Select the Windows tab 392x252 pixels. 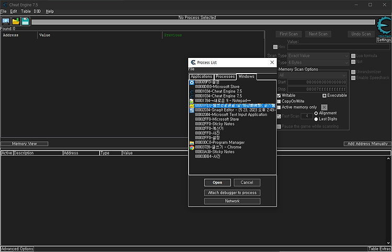point(246,76)
